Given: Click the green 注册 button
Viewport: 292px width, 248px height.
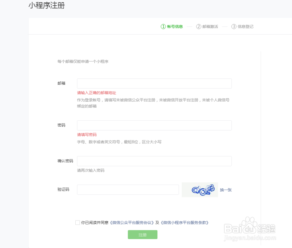Looking at the screenshot, I should 142,235.
